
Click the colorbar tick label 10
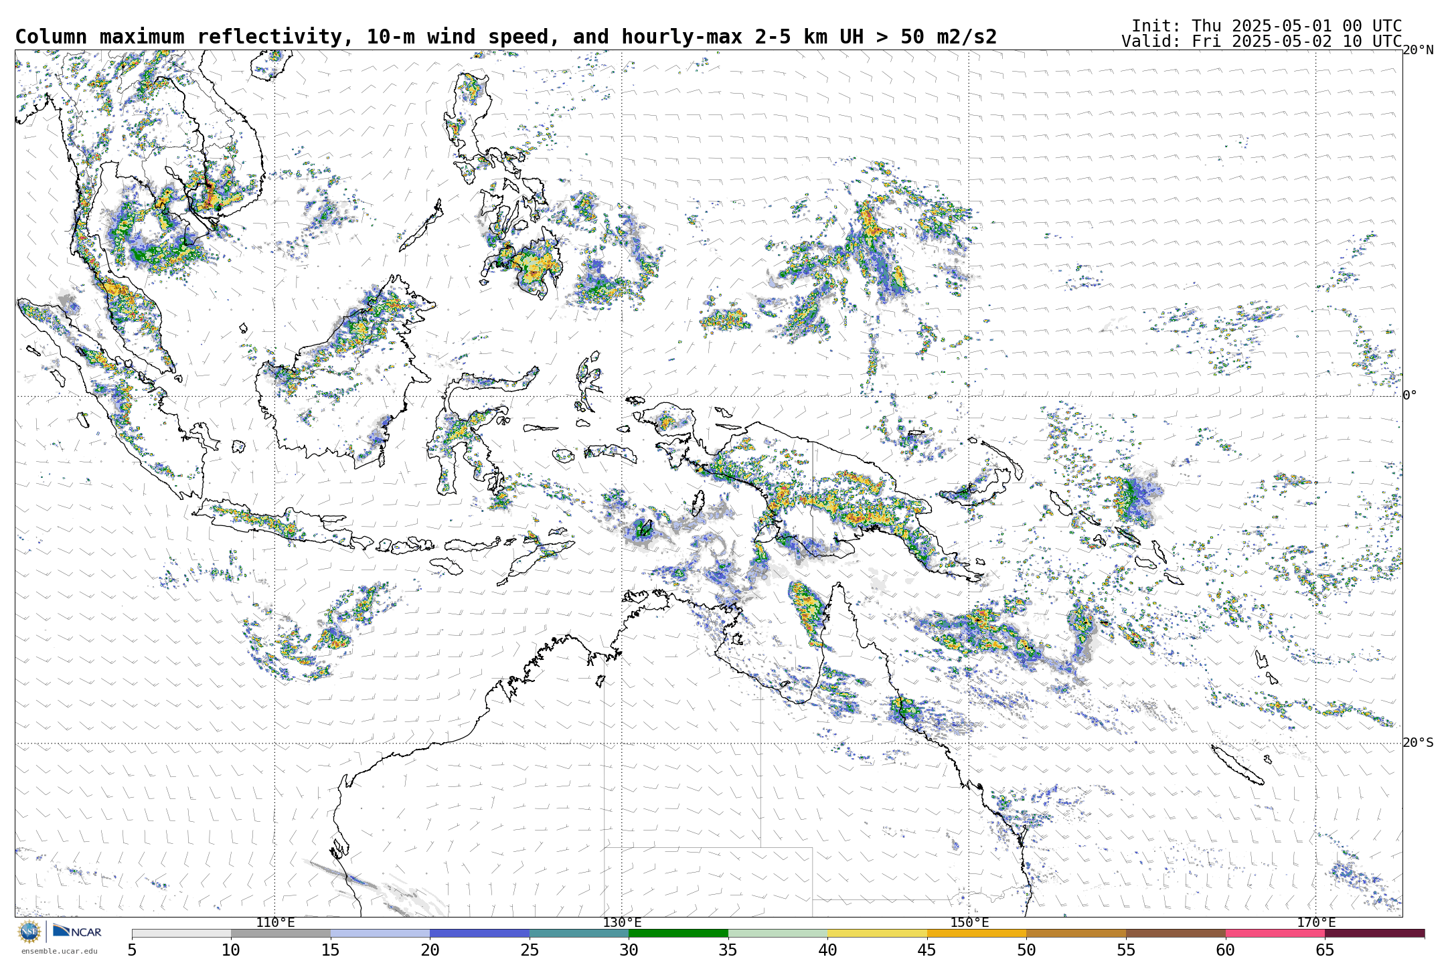tap(231, 950)
